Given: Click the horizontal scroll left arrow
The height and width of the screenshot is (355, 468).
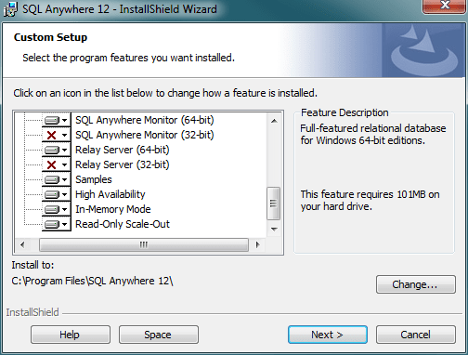Looking at the screenshot, I should point(22,244).
